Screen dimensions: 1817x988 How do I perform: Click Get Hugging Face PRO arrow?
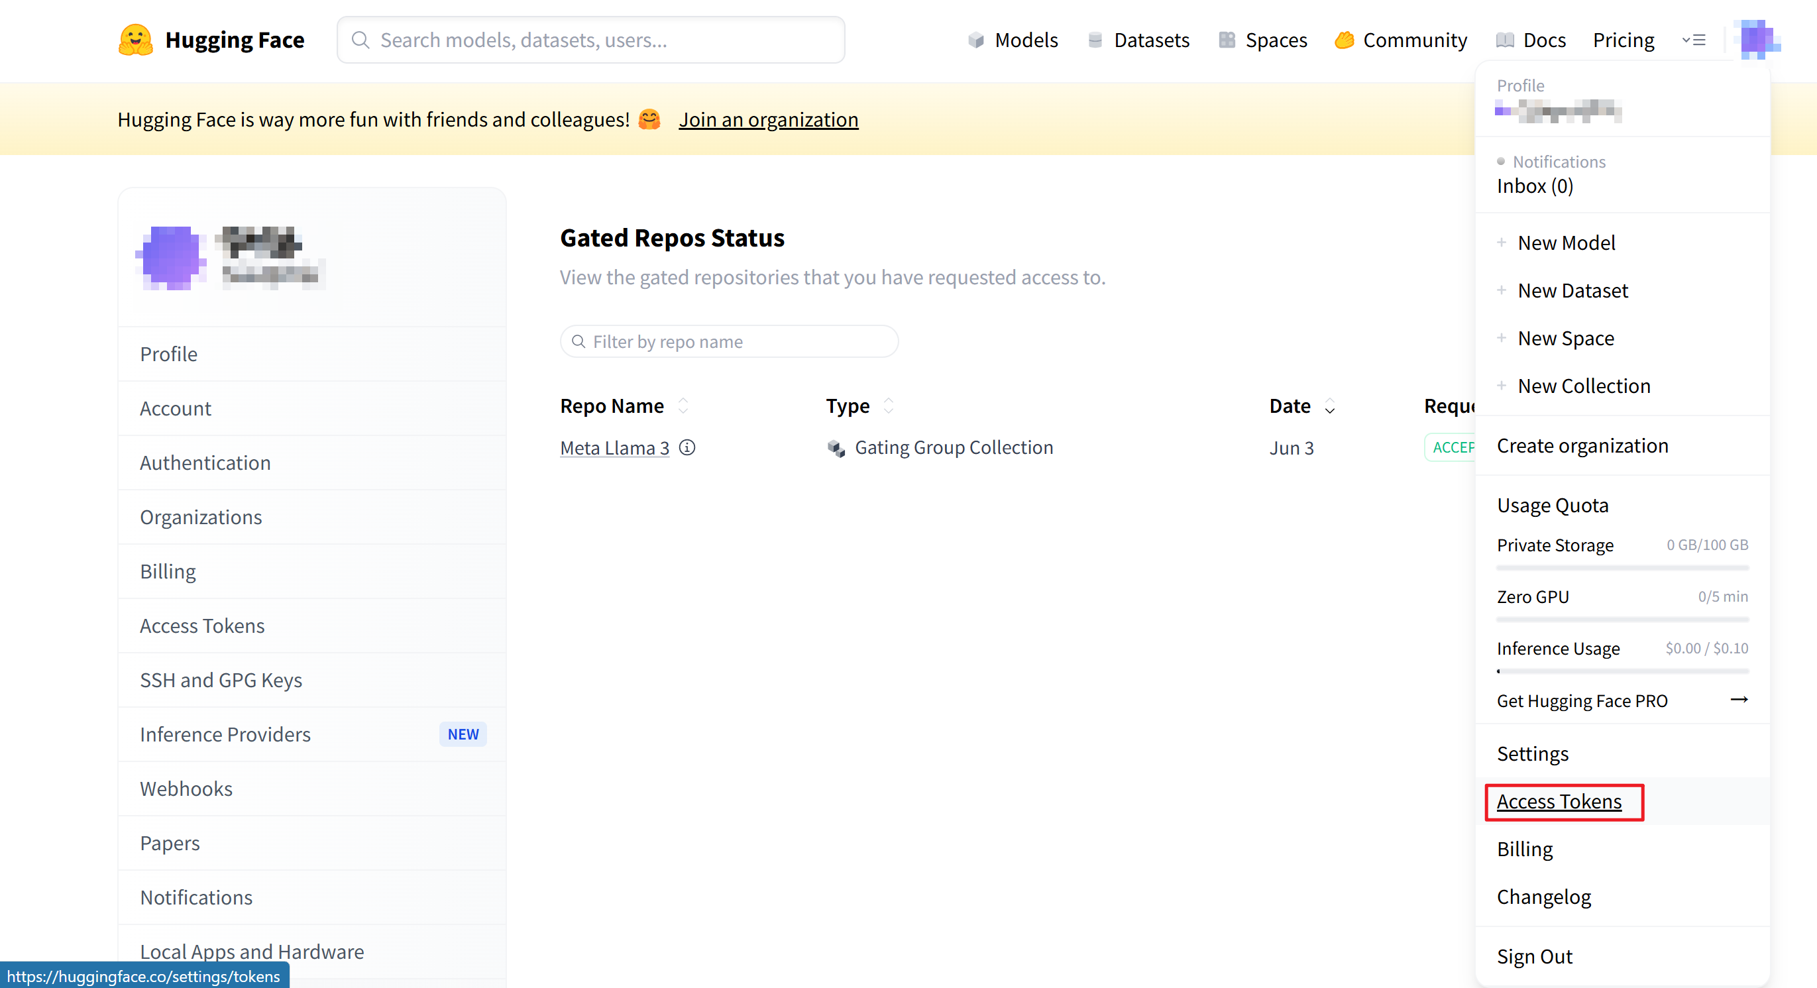(x=1739, y=700)
